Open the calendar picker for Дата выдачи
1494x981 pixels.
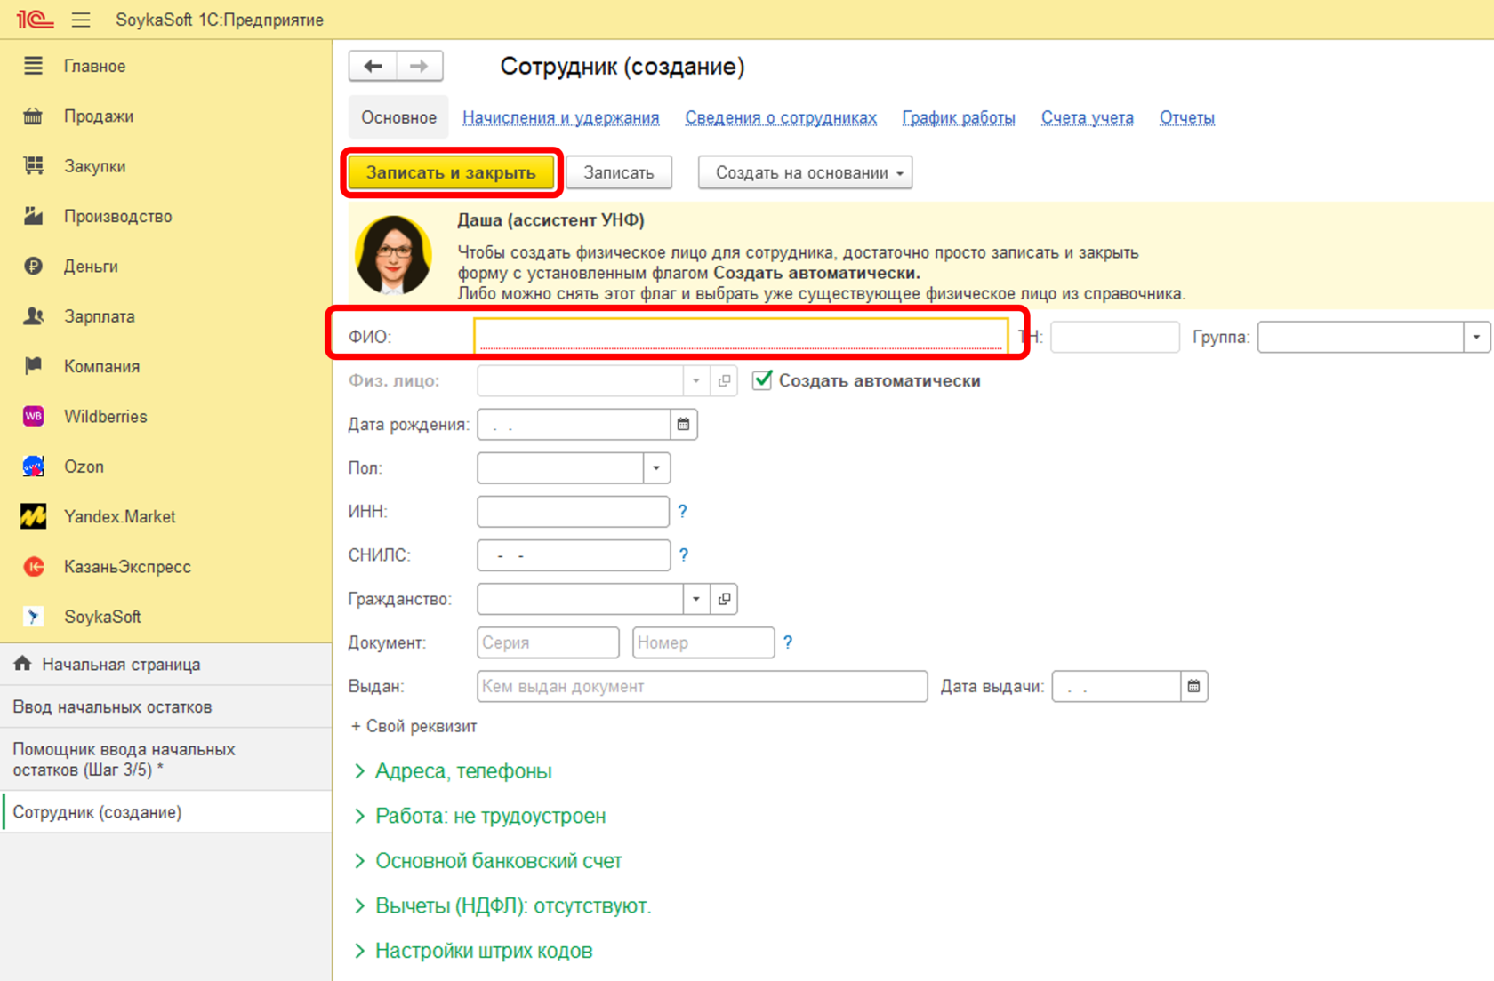click(1193, 686)
